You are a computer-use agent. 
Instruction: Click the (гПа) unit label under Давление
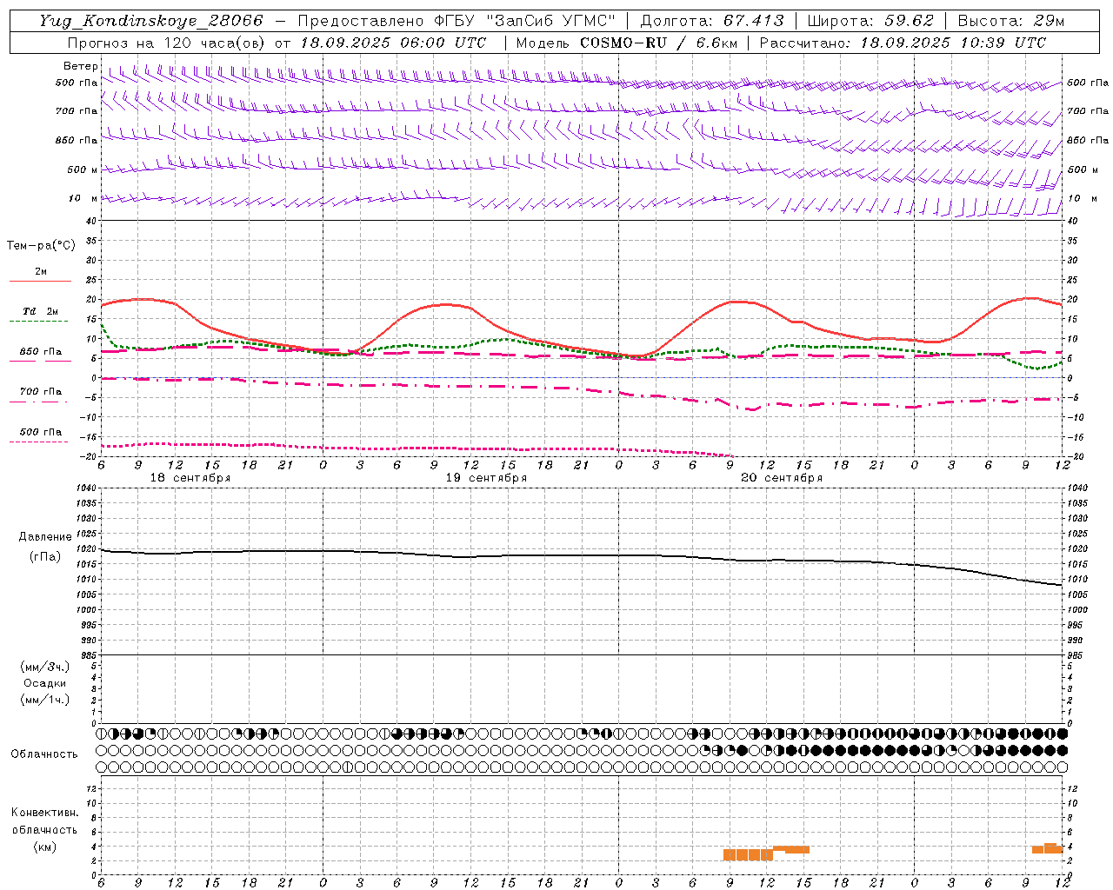point(45,556)
